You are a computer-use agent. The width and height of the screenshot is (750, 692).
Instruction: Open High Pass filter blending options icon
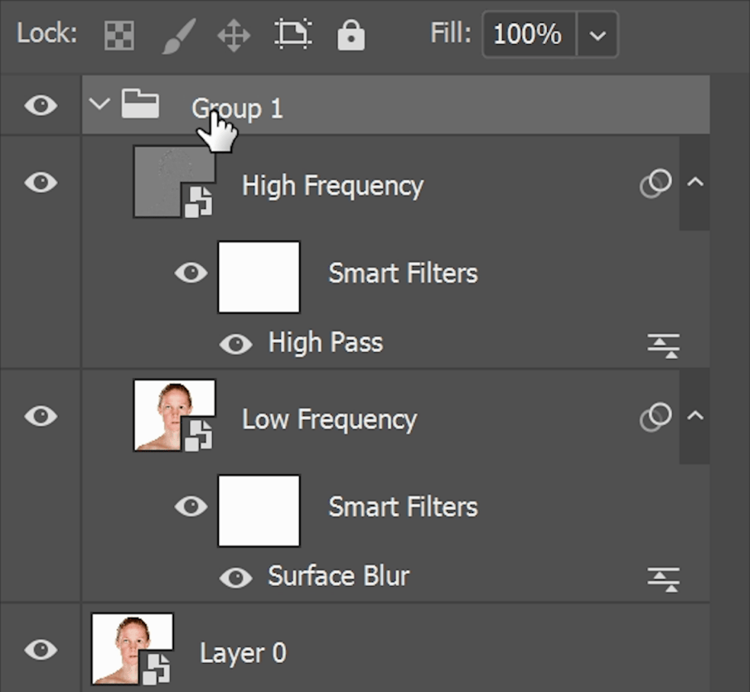[663, 344]
